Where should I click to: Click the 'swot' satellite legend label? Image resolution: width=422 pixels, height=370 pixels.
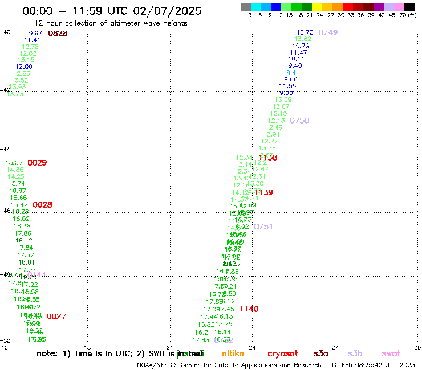point(391,353)
